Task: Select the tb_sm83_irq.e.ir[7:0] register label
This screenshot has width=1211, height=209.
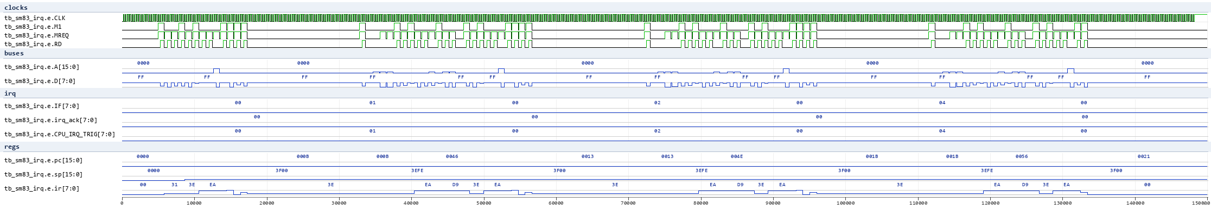Action: pyautogui.click(x=42, y=188)
